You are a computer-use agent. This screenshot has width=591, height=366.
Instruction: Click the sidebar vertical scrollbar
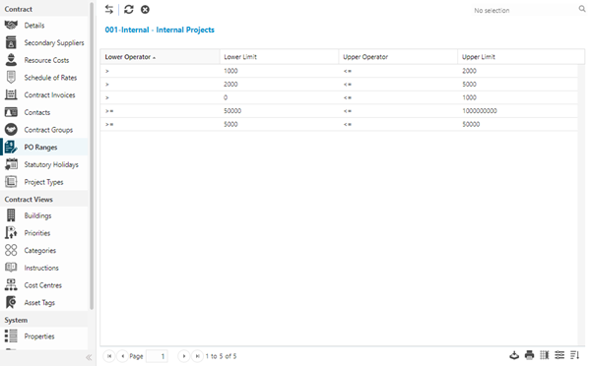(92, 156)
